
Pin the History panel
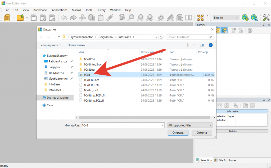point(264,25)
